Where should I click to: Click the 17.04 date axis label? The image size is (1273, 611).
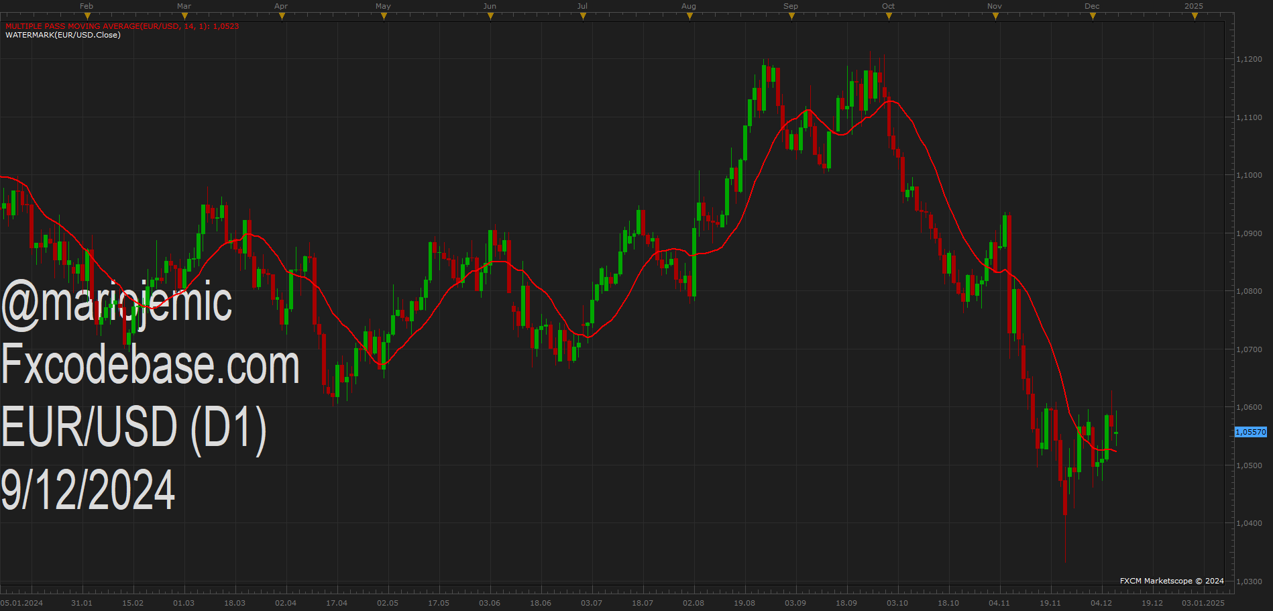pyautogui.click(x=337, y=603)
